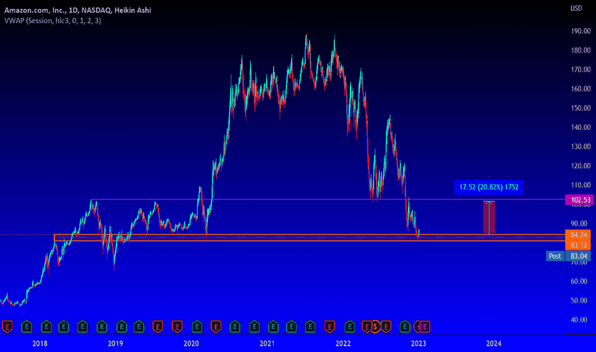
Task: Click the 50.00 price axis value
Action: click(x=579, y=300)
